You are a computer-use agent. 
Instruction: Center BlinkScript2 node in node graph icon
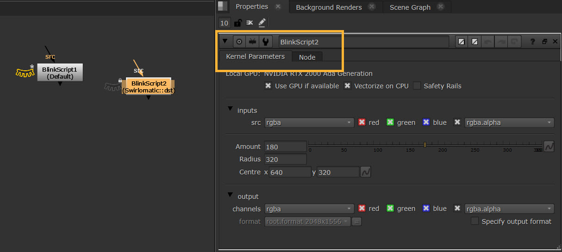point(239,42)
